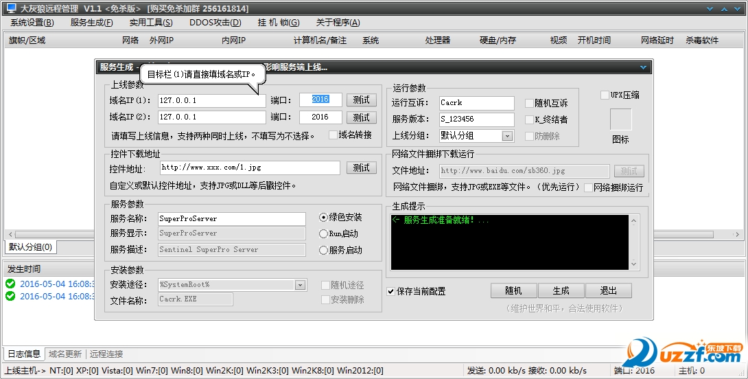Click down arrow of 生成提示 scrollbar

[633, 264]
